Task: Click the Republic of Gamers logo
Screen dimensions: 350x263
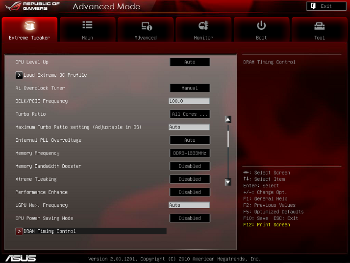Action: click(32, 6)
